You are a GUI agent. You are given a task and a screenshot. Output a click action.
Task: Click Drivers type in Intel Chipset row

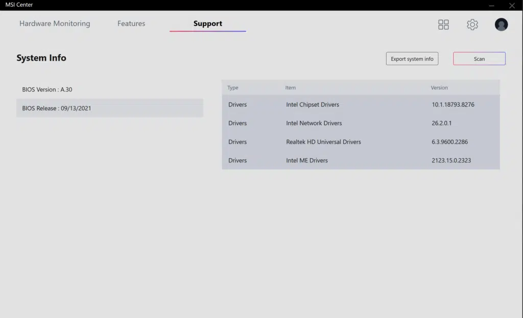coord(237,104)
